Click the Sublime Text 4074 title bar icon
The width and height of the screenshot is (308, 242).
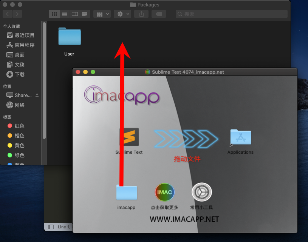(x=147, y=72)
